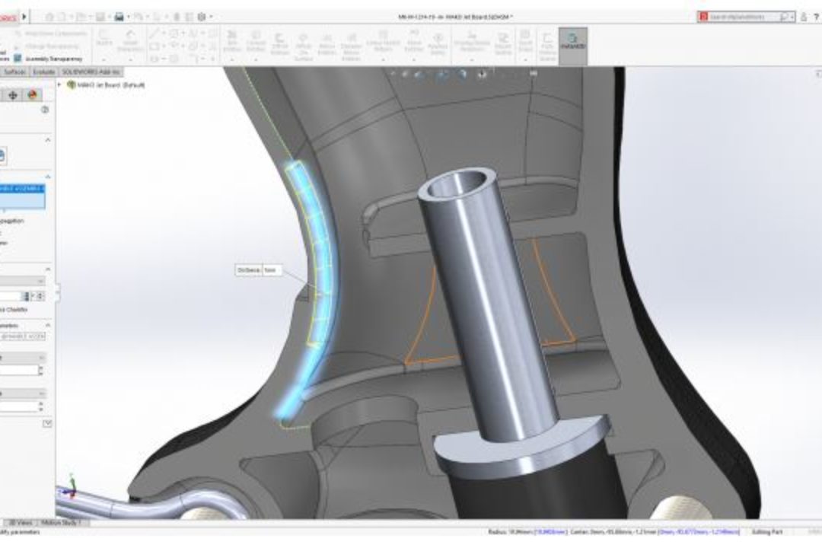
Task: Collapse the first property section chevron
Action: pyautogui.click(x=48, y=140)
